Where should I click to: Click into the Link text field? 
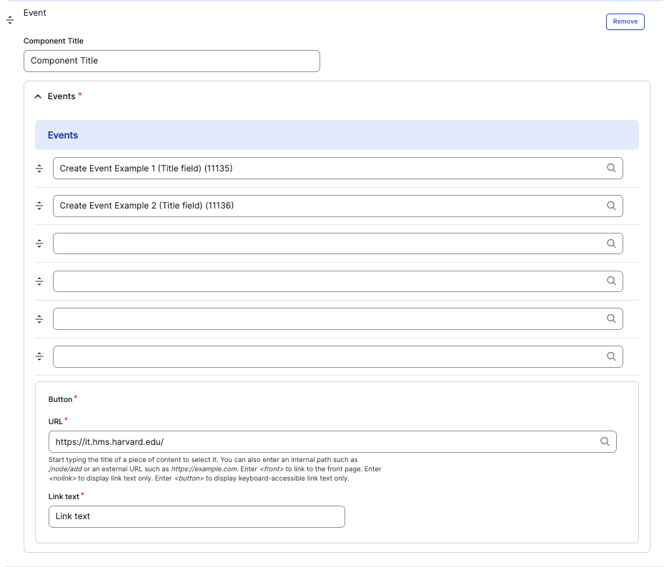pos(197,516)
